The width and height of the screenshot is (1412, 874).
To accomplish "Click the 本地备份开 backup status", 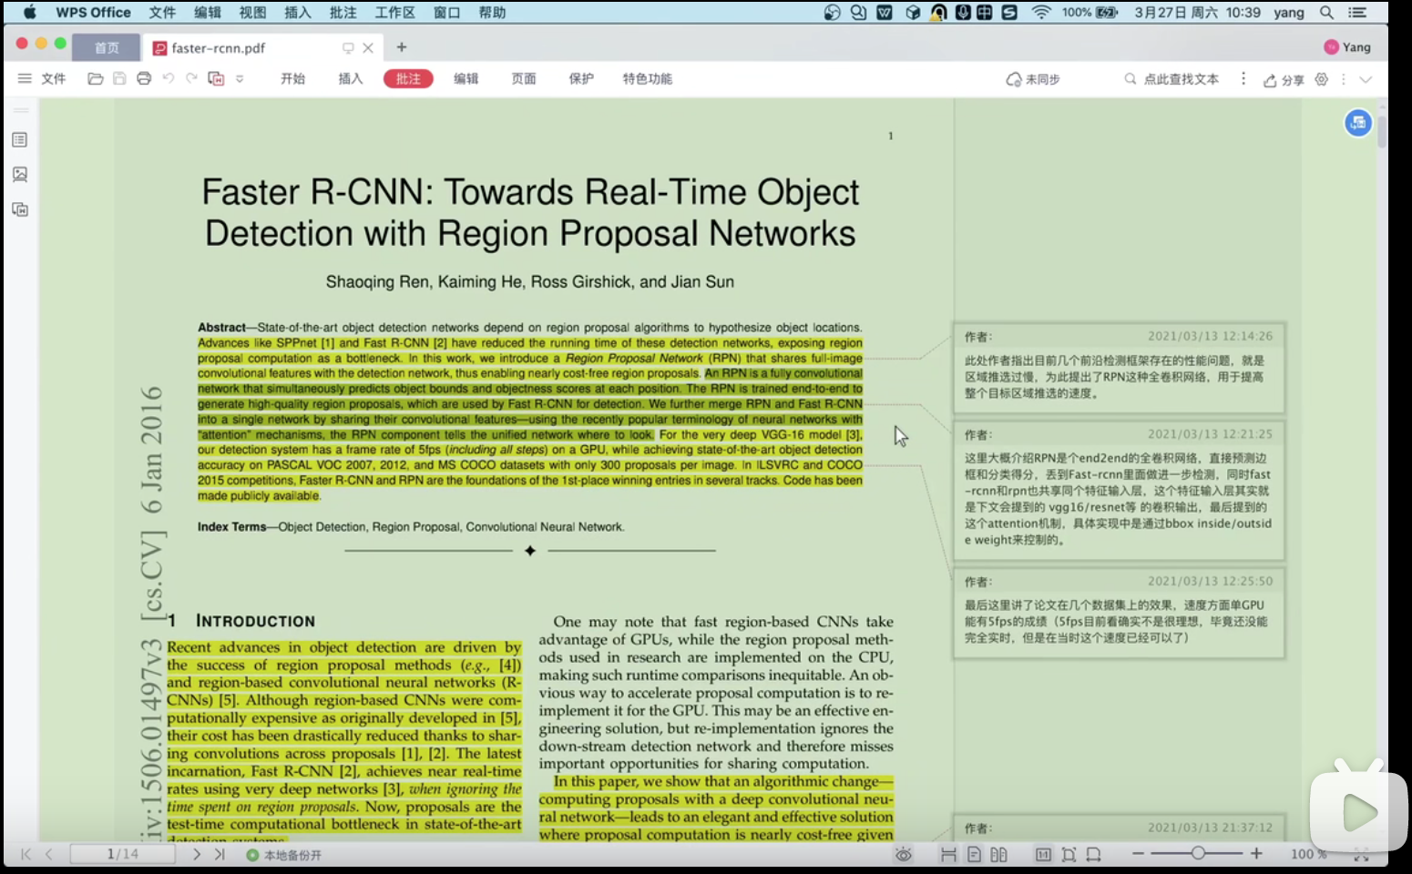I will coord(284,855).
